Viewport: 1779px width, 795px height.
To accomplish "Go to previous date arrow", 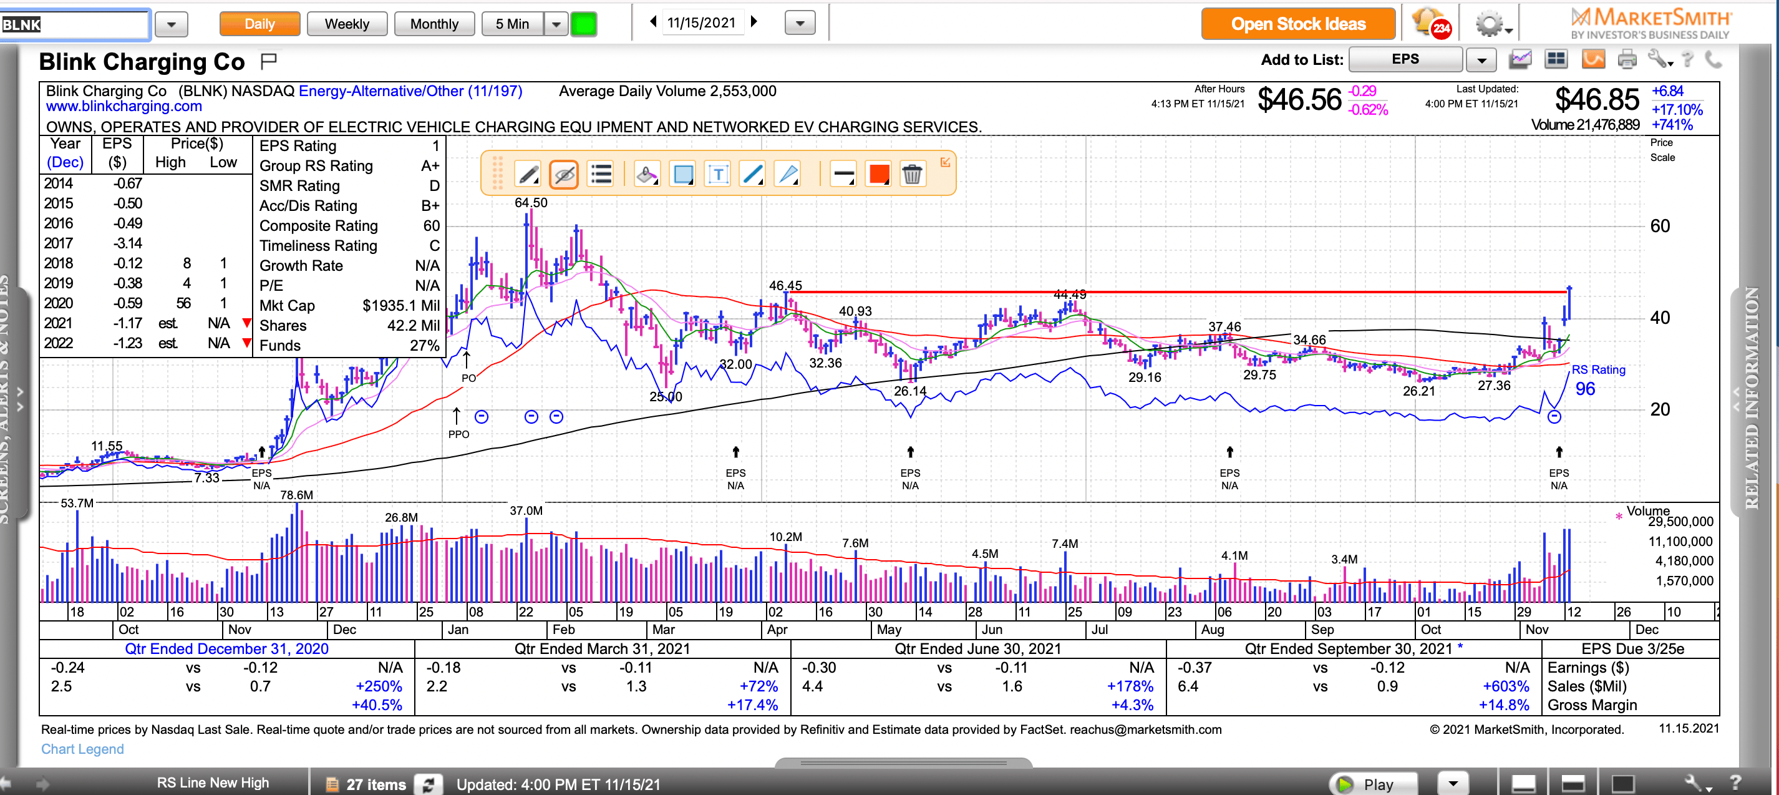I will tap(652, 22).
